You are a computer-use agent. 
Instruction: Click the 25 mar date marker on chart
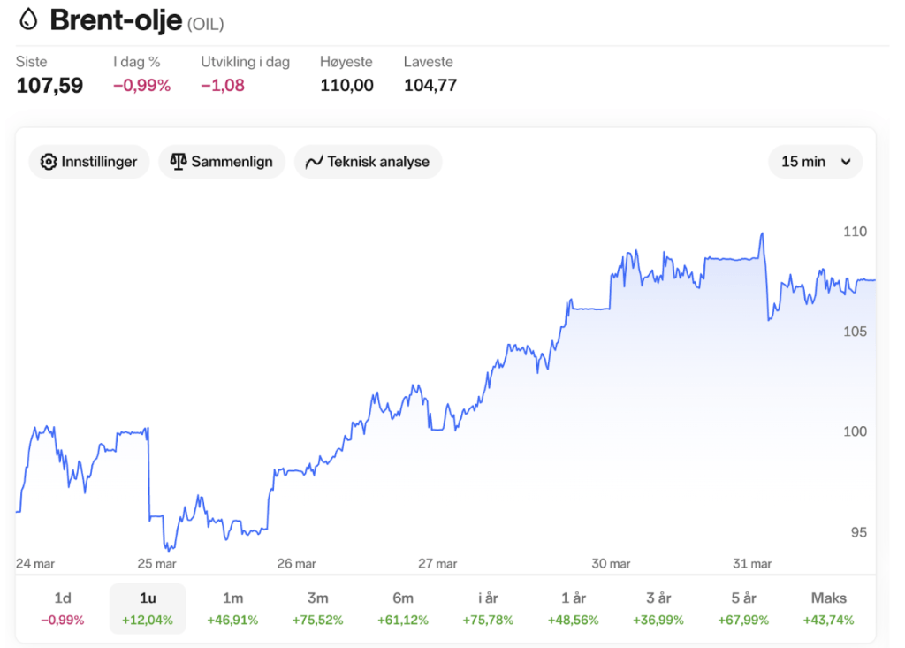(x=156, y=563)
